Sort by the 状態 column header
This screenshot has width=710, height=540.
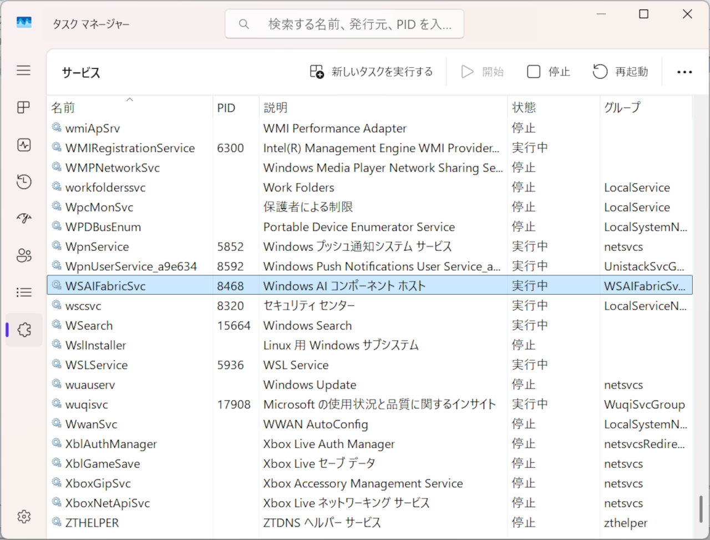point(554,107)
